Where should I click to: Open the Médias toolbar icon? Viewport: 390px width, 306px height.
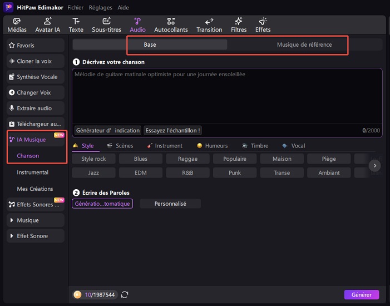click(x=17, y=24)
